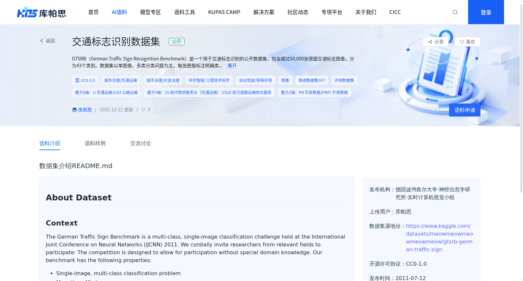Click the 自动驾驶/特殊环境 tag

click(x=255, y=80)
